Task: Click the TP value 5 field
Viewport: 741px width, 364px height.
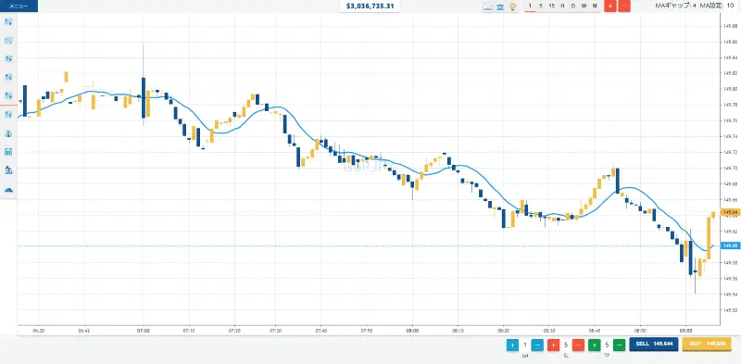Action: pyautogui.click(x=607, y=345)
